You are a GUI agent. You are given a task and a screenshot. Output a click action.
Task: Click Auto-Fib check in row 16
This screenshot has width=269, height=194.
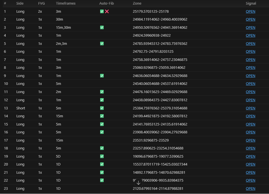click(x=102, y=132)
